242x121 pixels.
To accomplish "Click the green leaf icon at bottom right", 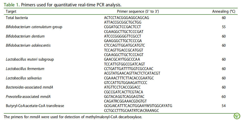I will (x=237, y=116).
